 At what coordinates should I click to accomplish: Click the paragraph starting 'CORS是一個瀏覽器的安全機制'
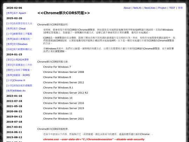coord(109,40)
